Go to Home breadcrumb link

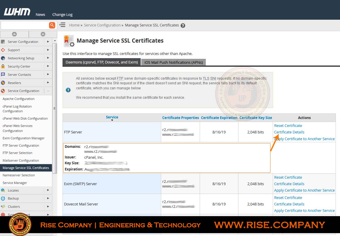[x=74, y=25]
